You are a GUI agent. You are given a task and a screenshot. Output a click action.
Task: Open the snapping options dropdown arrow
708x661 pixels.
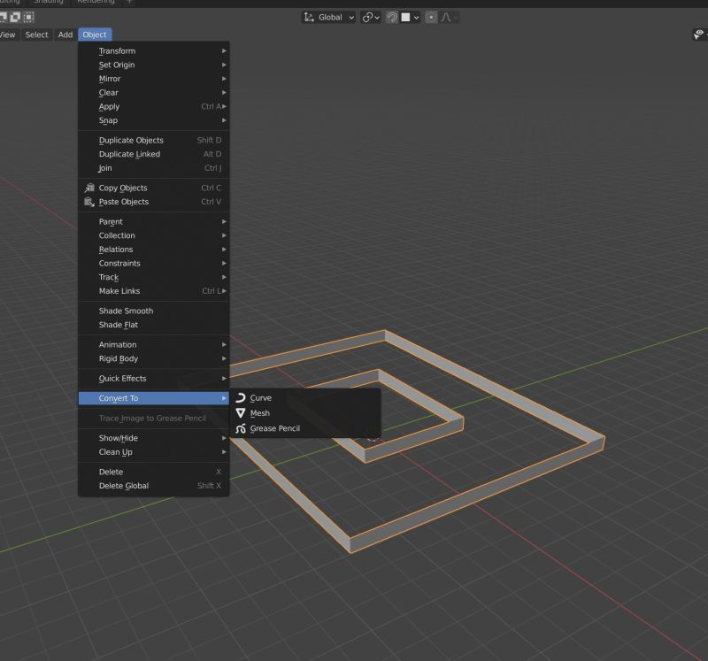(x=416, y=18)
